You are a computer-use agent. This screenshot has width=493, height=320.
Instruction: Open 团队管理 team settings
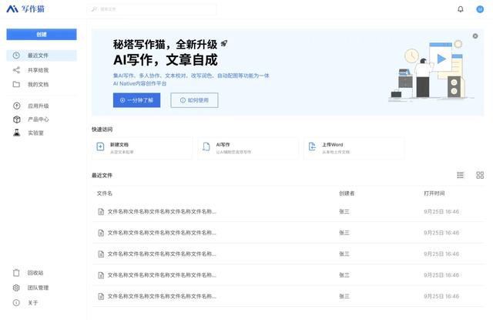coord(38,288)
